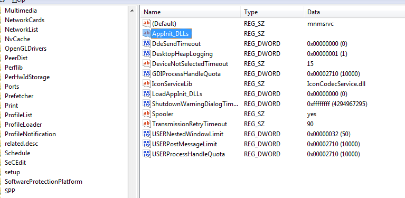Click the tree pane scroll-up arrow
Viewport: 405px width, 198px height.
(132, 11)
